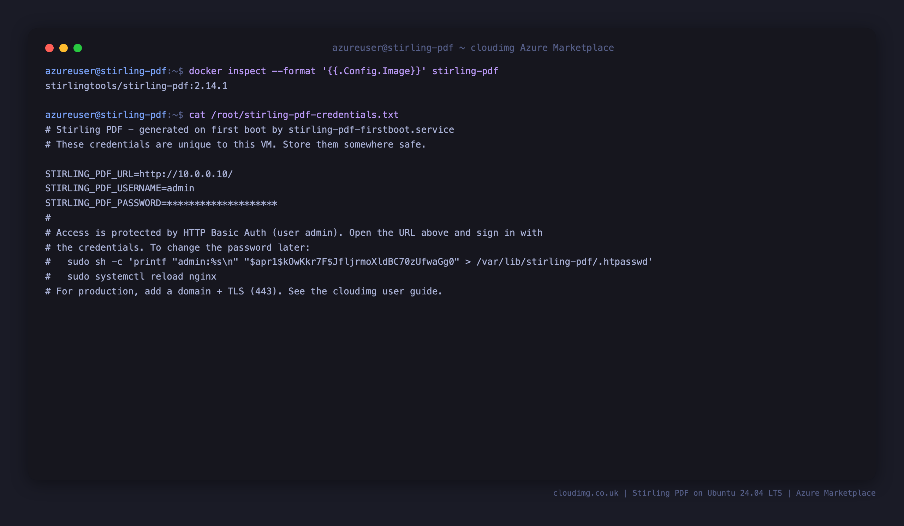Click the 'sudo sh -c printf' htpasswd command line
904x526 pixels.
click(349, 262)
